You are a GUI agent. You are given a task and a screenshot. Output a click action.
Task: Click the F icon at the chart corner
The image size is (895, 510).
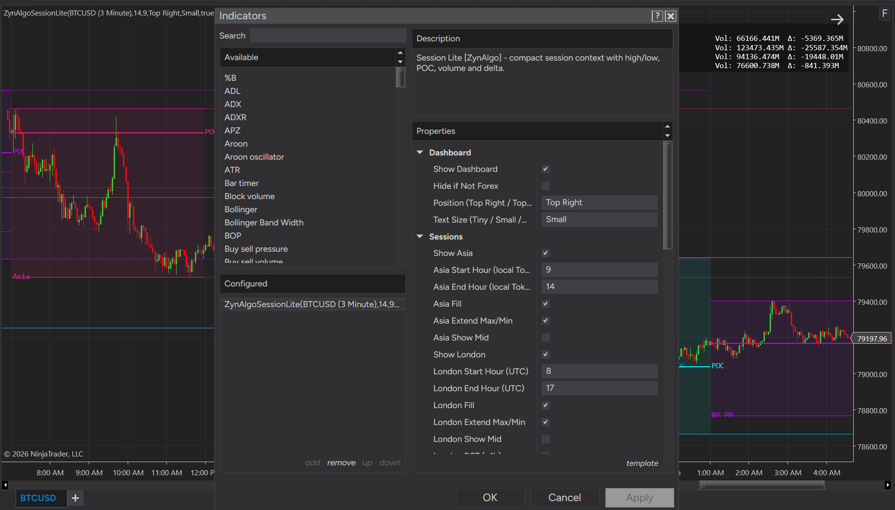(x=885, y=13)
